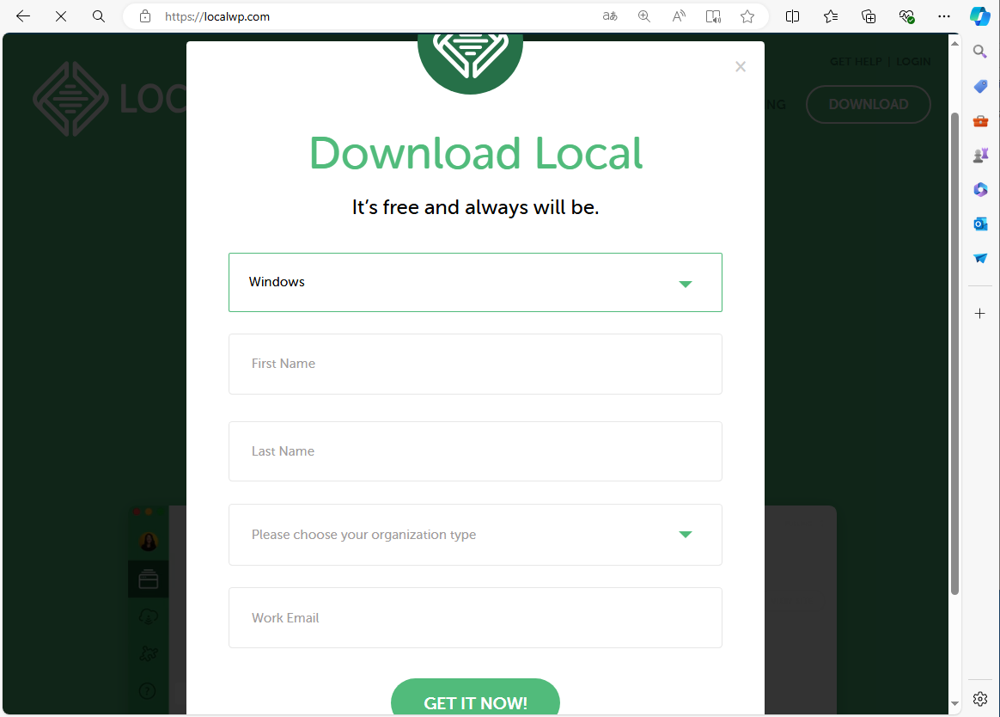Open Browser Essentials heart icon
1000x717 pixels.
(x=906, y=16)
